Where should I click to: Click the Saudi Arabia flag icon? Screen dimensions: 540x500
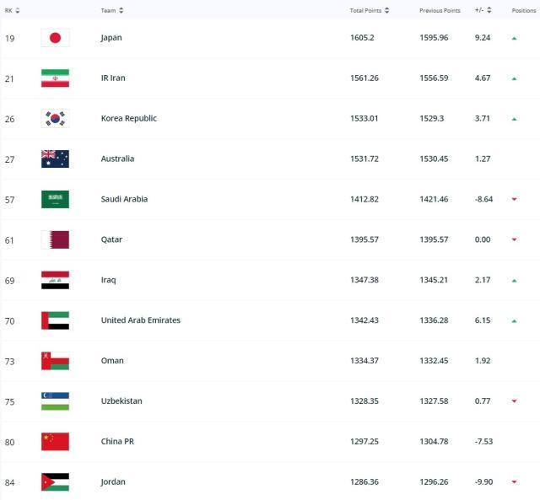[55, 200]
